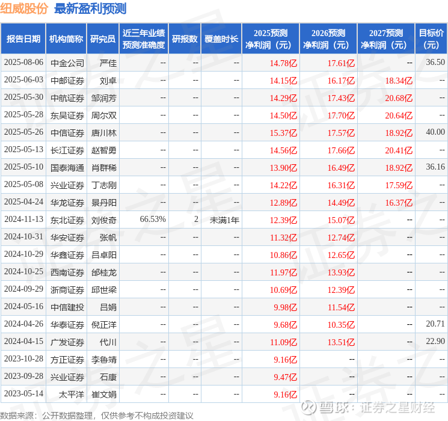This screenshot has height=421, width=448.
Task: Click the 15.37亿 profit value
Action: point(283,133)
